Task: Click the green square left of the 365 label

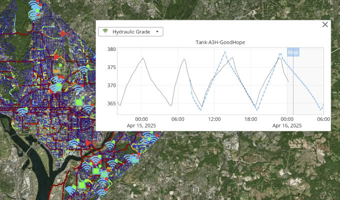Action: [x=78, y=102]
